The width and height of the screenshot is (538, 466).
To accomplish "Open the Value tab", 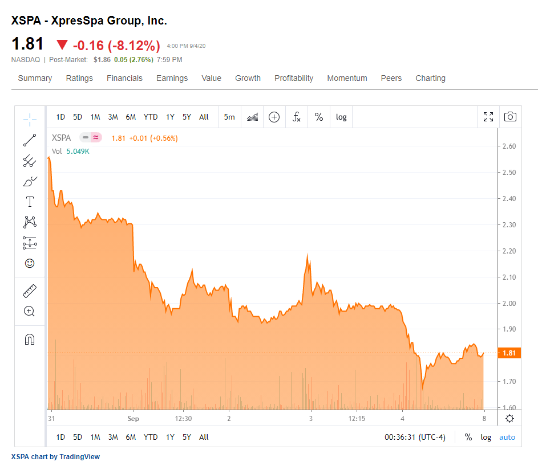I will (x=211, y=78).
